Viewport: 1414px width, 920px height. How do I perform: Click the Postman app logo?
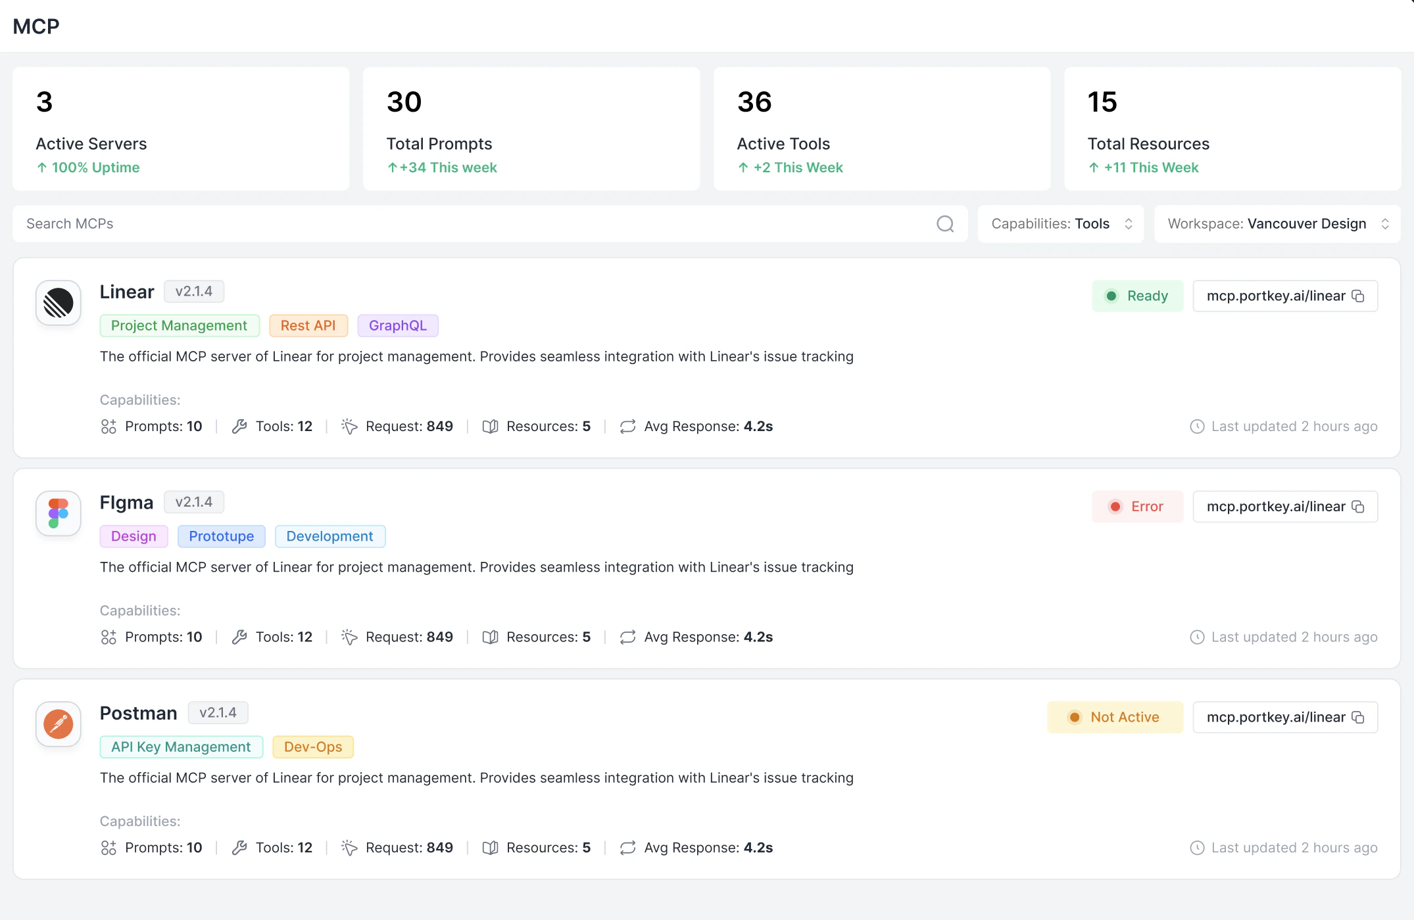click(59, 724)
